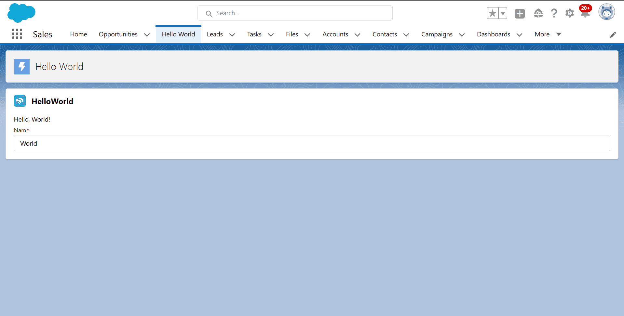The height and width of the screenshot is (316, 624).
Task: View notifications bell with 20+ badge
Action: point(585,12)
